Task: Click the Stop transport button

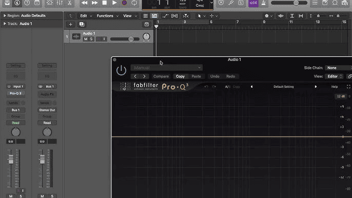Action: pyautogui.click(x=104, y=3)
